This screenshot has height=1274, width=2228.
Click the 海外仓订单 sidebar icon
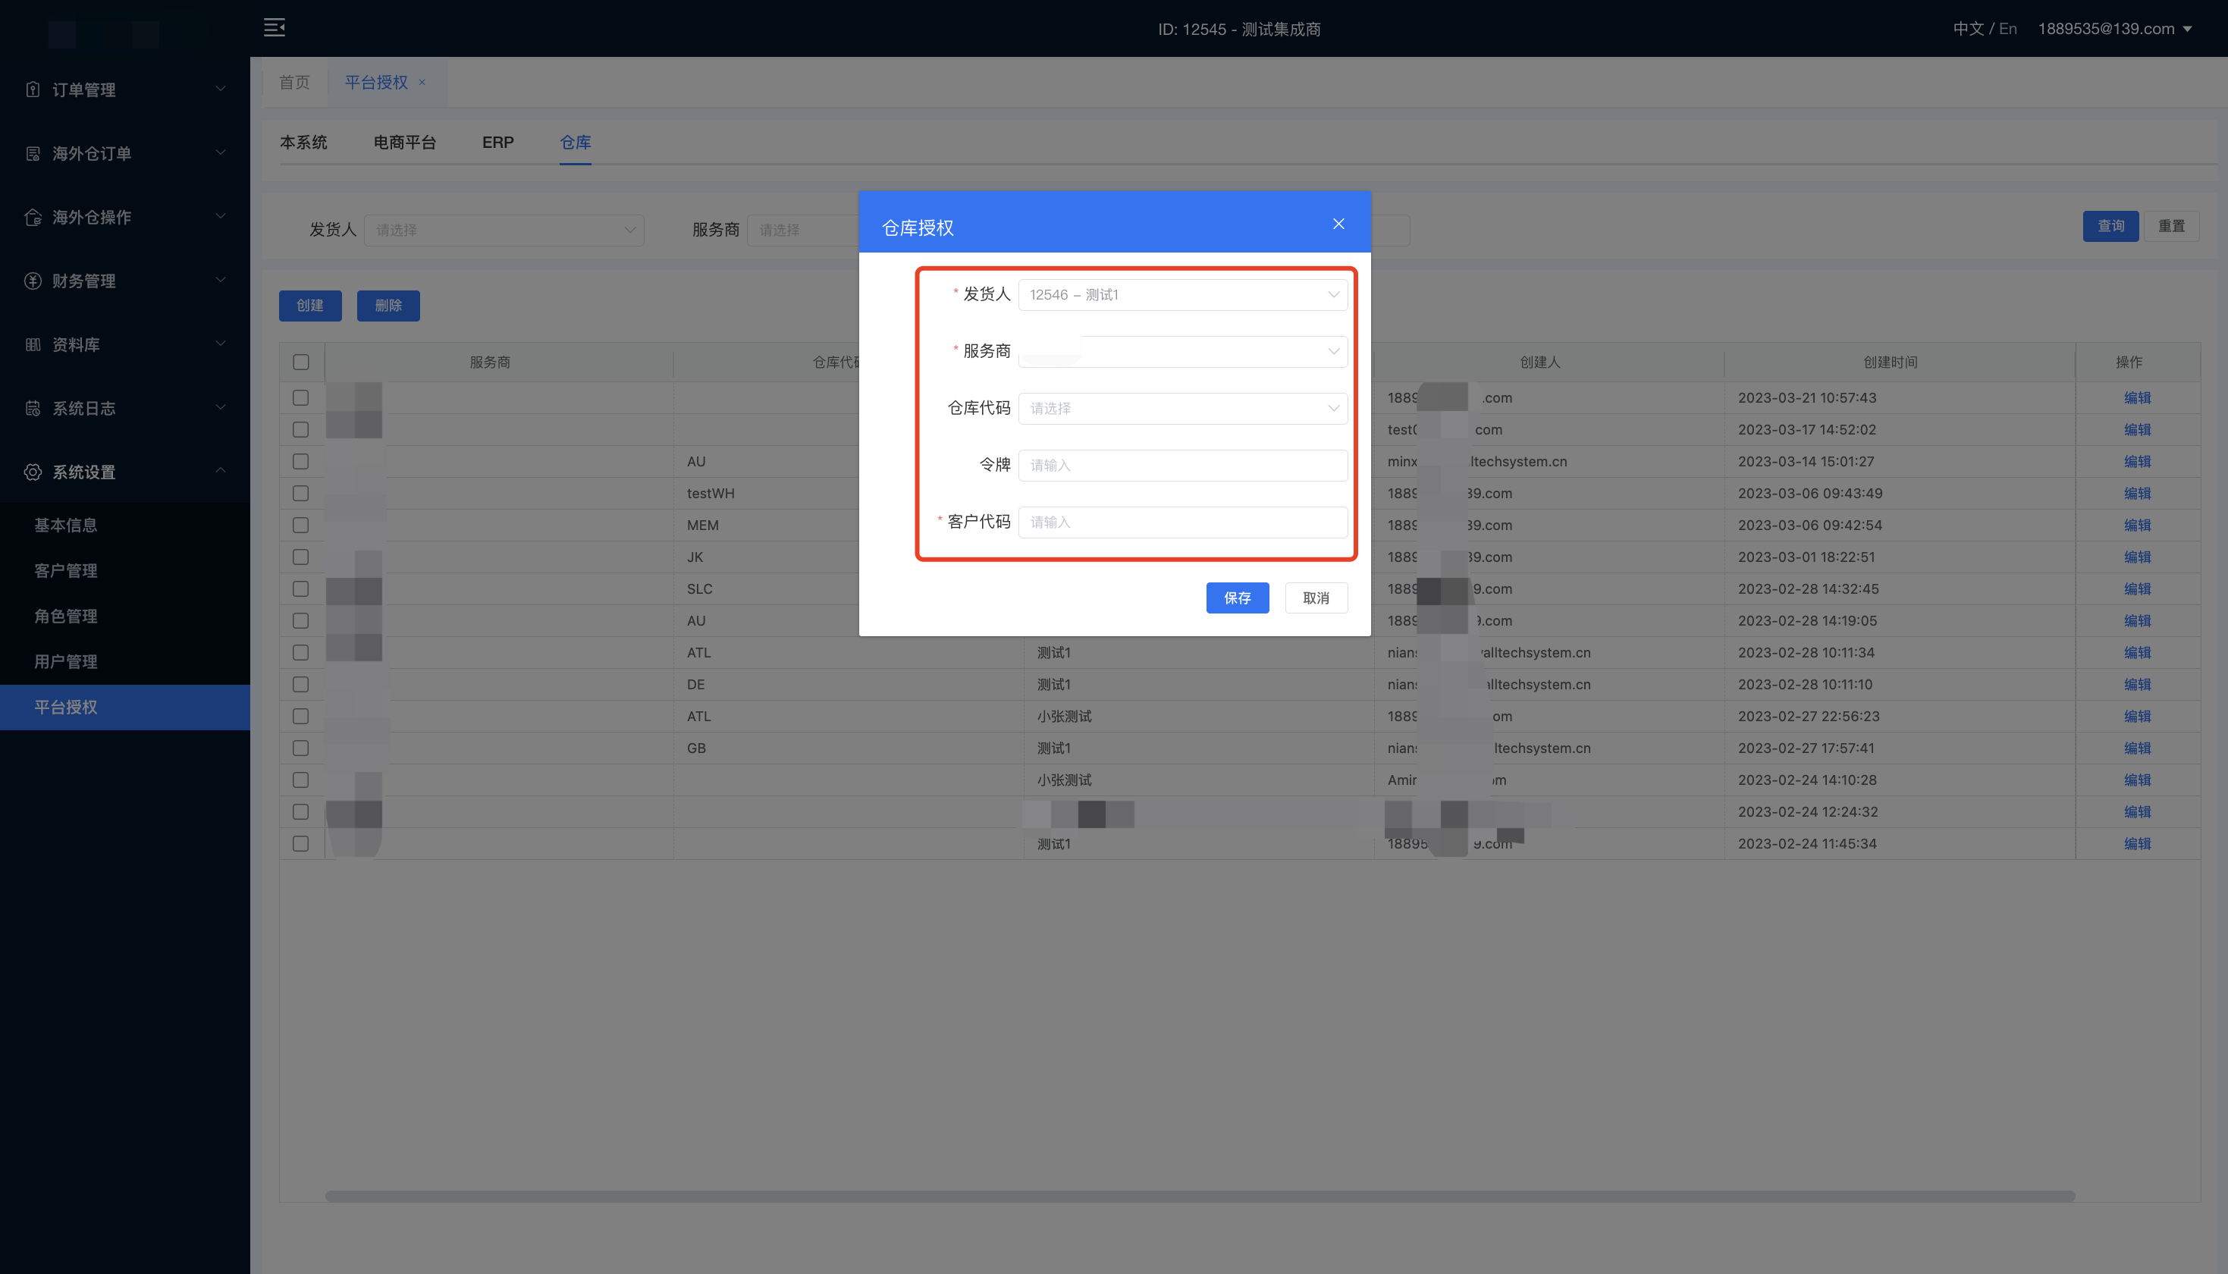[x=33, y=153]
